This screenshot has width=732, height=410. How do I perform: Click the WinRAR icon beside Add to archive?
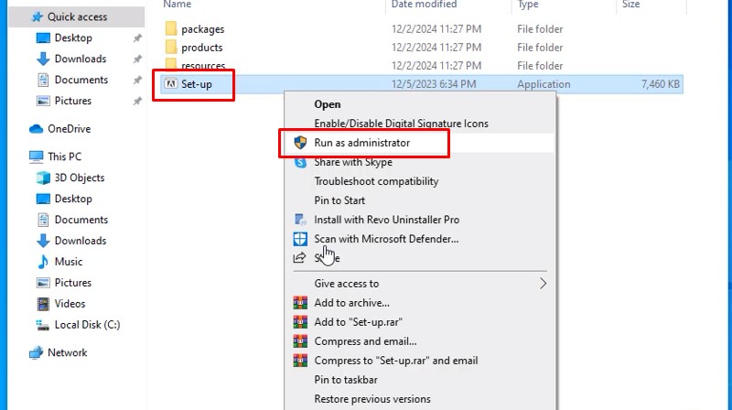(299, 303)
